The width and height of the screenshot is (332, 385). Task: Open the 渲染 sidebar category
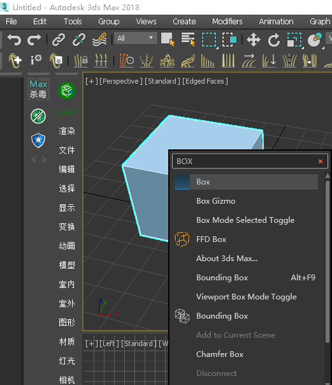point(67,131)
